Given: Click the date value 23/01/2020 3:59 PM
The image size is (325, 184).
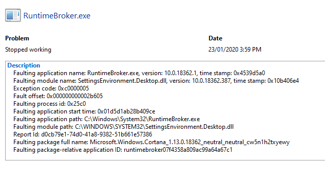Looking at the screenshot, I should point(235,50).
